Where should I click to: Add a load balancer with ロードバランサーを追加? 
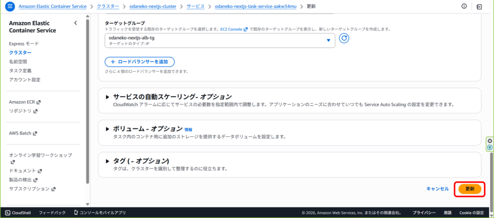coord(139,62)
